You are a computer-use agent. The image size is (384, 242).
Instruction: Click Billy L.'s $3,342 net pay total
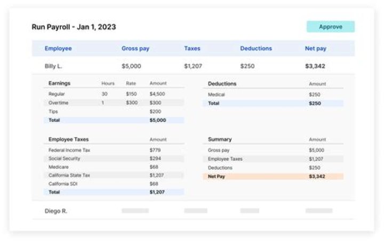[x=315, y=66]
